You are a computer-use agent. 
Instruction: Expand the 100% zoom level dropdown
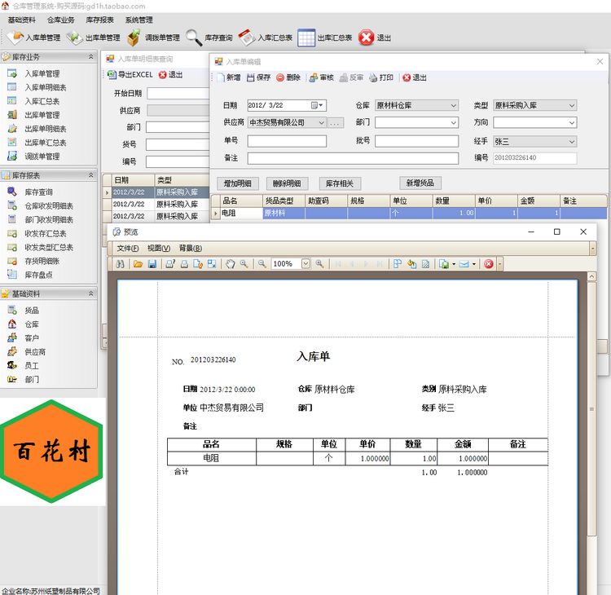(x=306, y=264)
